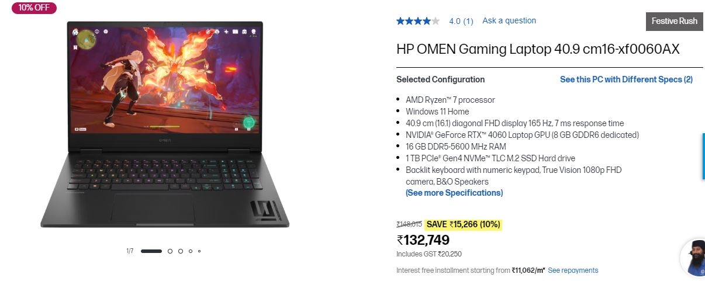Open the 4.0 (1) reviews link
705x281 pixels.
click(x=461, y=21)
